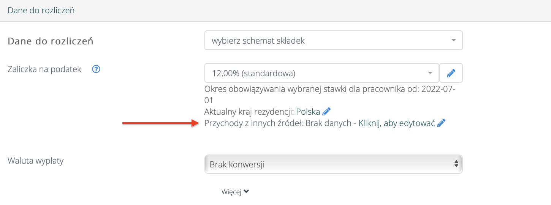The image size is (551, 205).
Task: Open the Brak konwersji currency dropdown
Action: (327, 164)
